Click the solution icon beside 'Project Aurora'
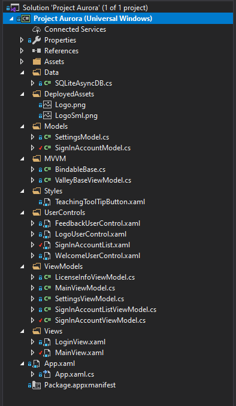Screen dimensions: 236x406 [16, 8]
